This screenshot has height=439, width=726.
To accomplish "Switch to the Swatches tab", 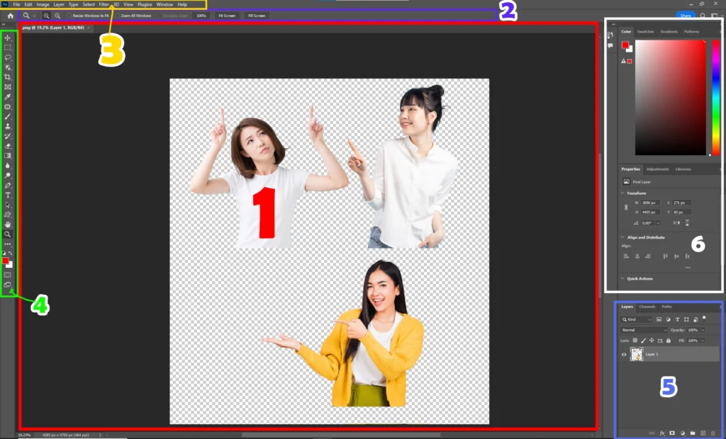I will [645, 31].
